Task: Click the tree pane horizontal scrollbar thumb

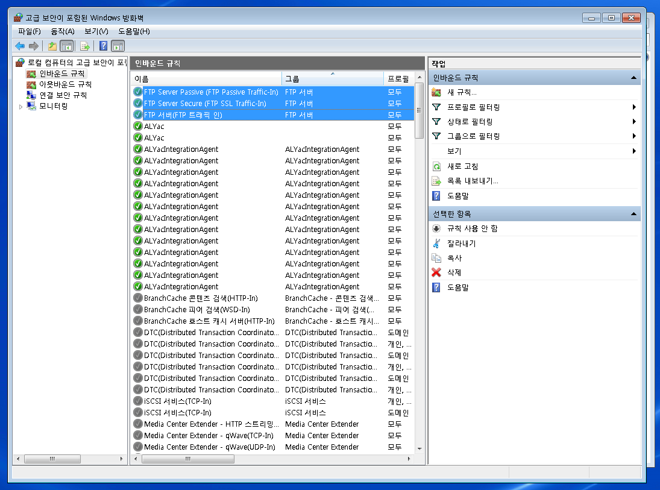Action: [52, 459]
